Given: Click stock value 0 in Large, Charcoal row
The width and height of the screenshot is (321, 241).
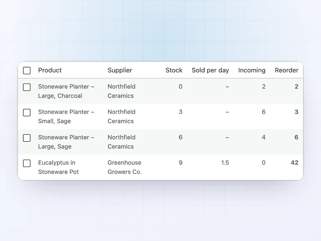Looking at the screenshot, I should pyautogui.click(x=180, y=87).
